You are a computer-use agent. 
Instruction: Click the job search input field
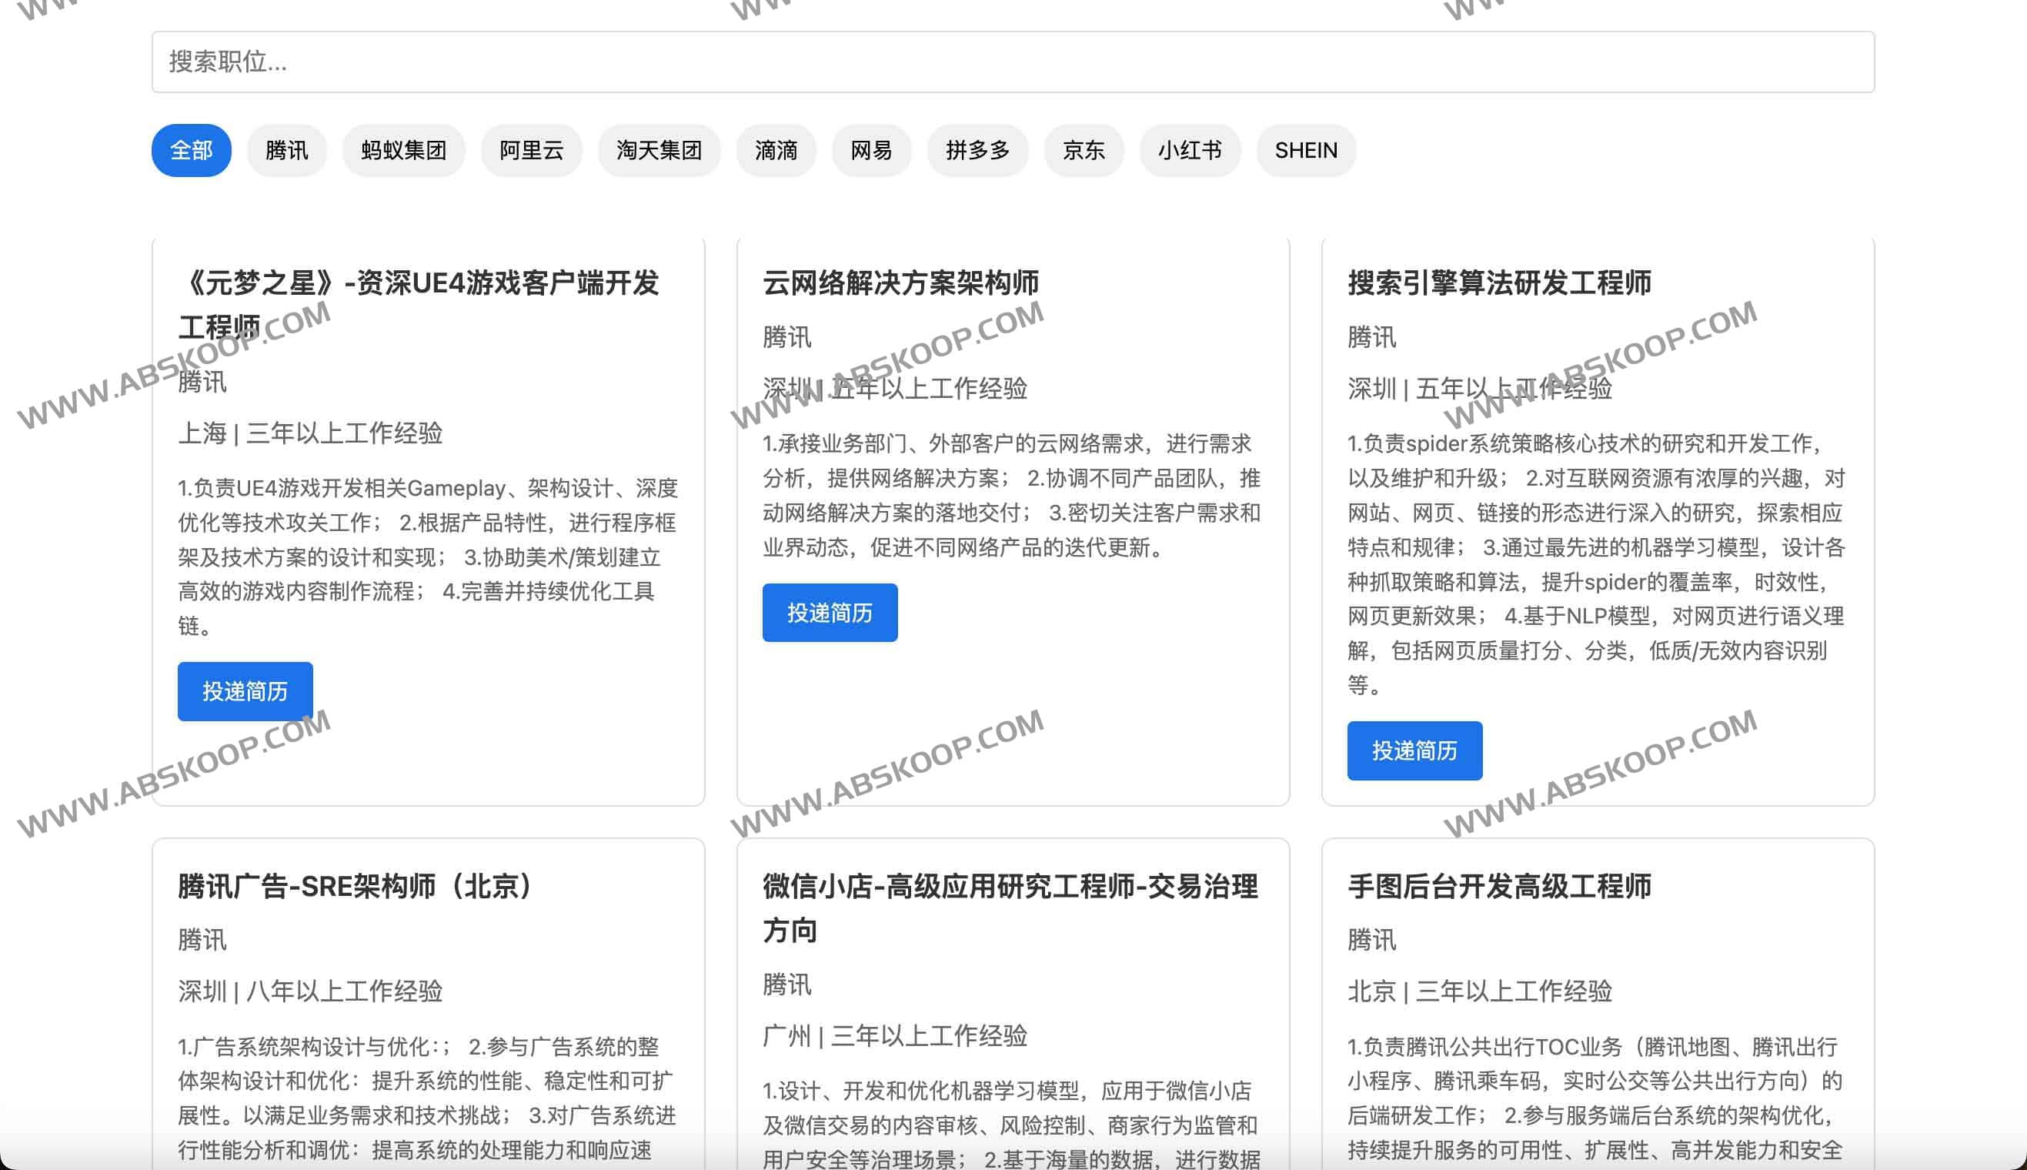click(x=1012, y=62)
